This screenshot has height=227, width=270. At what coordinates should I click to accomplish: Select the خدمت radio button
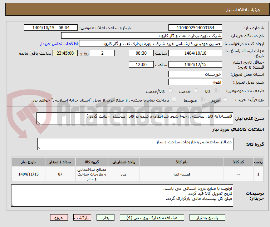[196, 91]
